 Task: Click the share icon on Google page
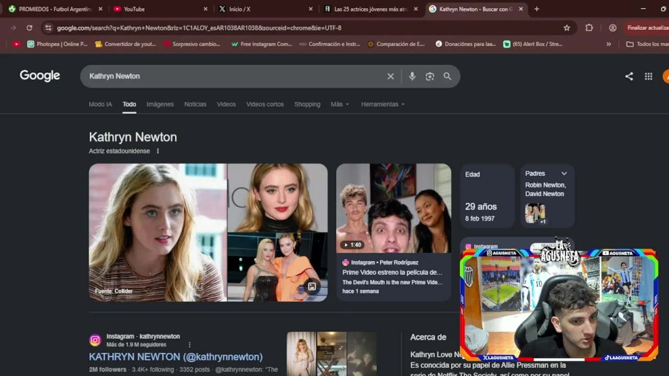629,76
